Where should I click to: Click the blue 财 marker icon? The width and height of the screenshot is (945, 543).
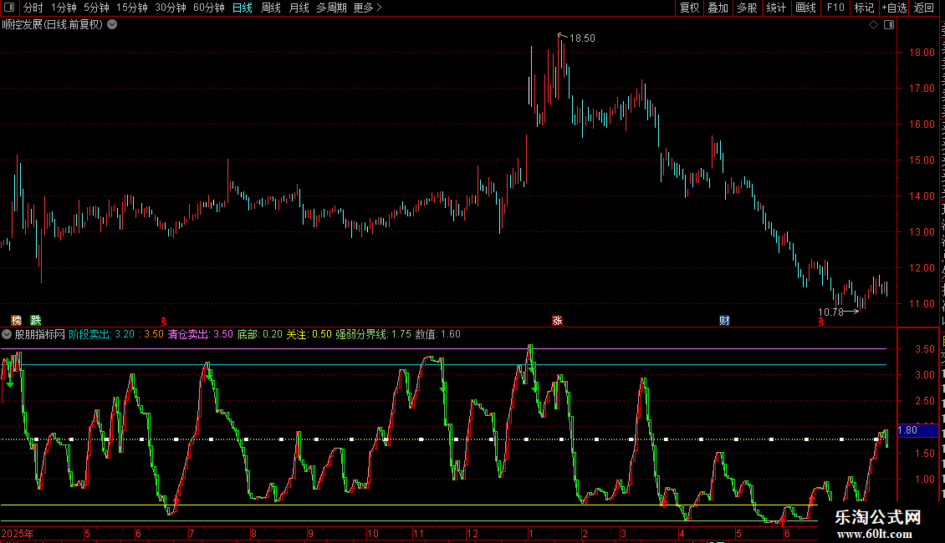tap(724, 321)
